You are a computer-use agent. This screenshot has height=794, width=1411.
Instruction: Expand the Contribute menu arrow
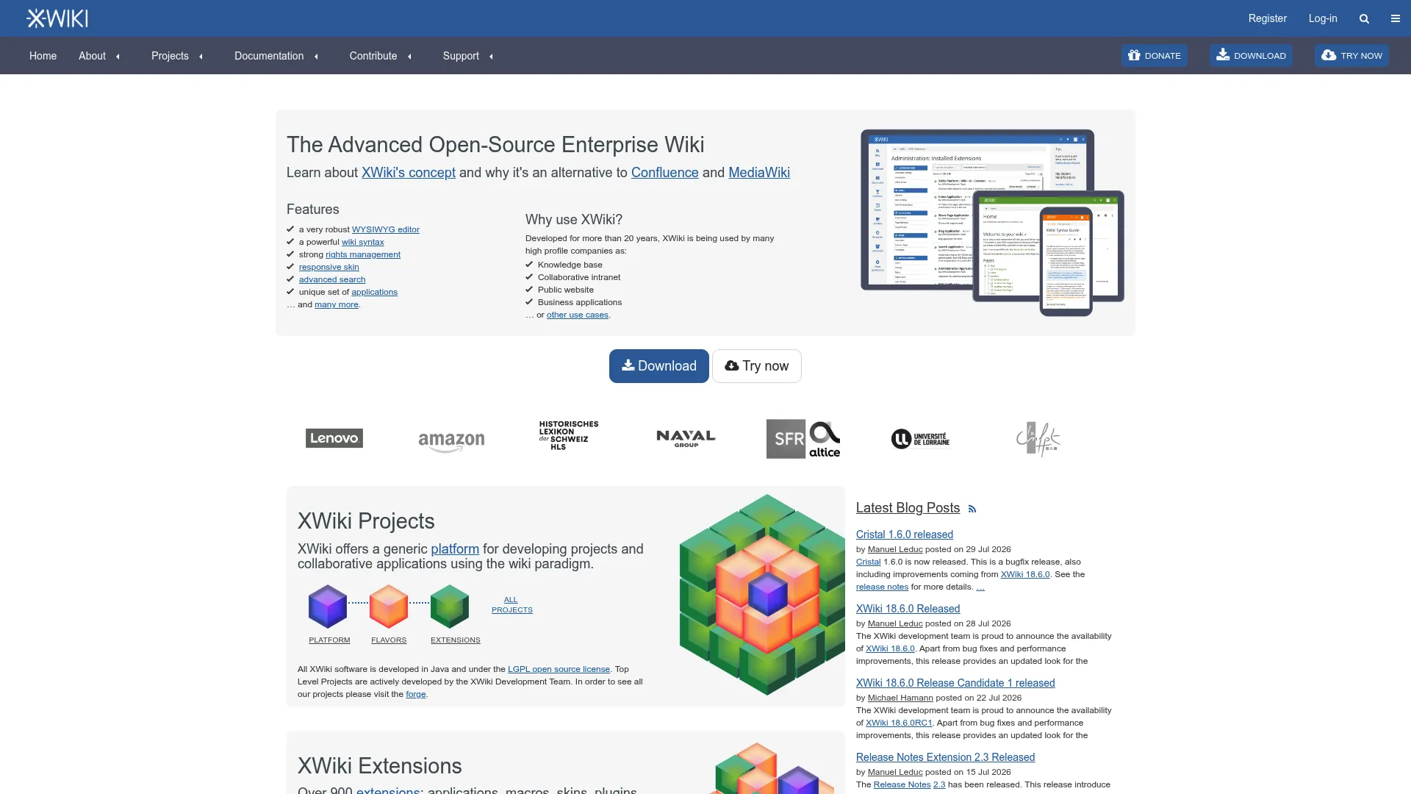click(409, 57)
